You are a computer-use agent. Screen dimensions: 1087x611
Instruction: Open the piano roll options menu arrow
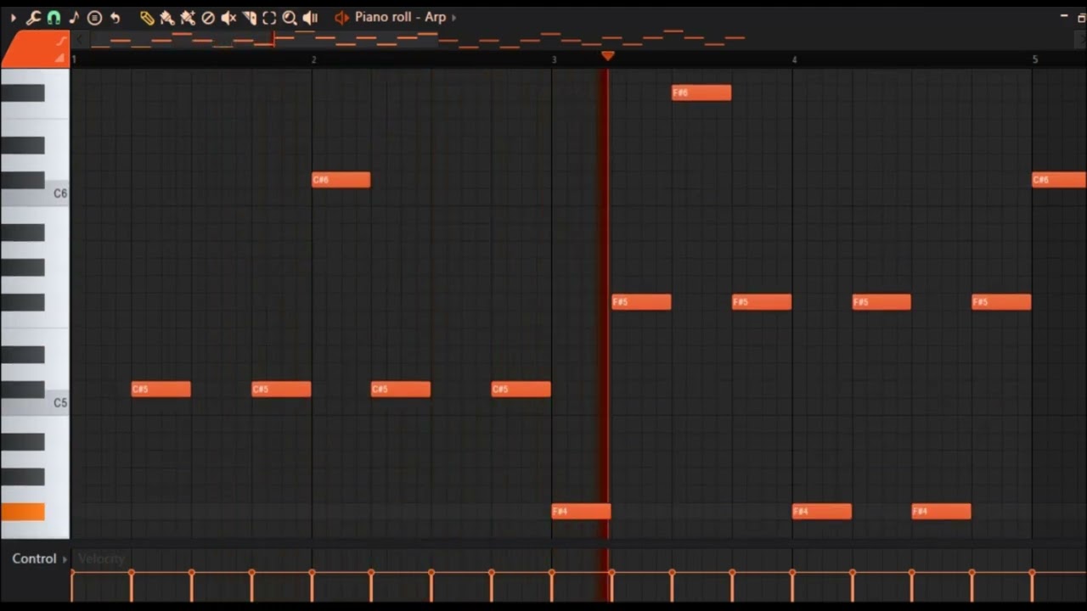click(x=13, y=17)
